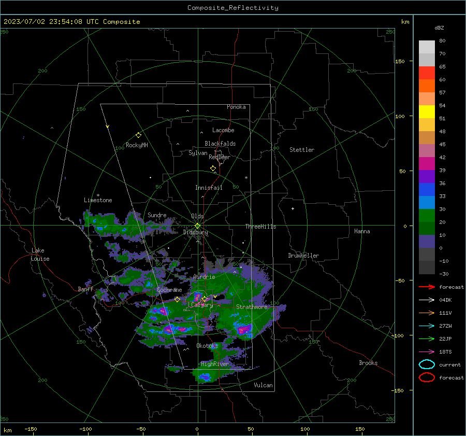The width and height of the screenshot is (466, 436).
Task: Click the Brooks label
Action: (x=368, y=363)
